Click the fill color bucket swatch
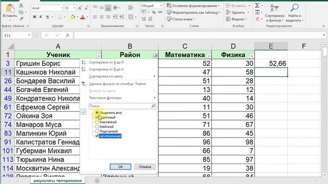Image resolution: width=328 pixels, height=184 pixels. coord(73,17)
